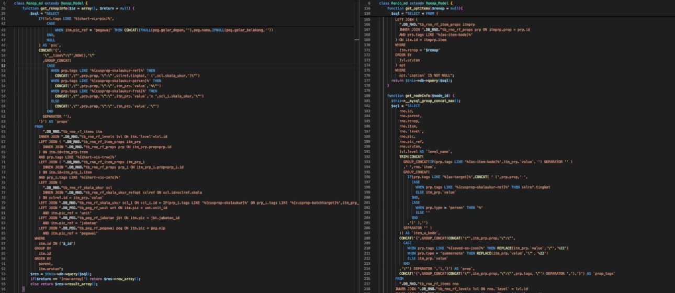Click "'}') AS `props`" on line 63
The width and height of the screenshot is (675, 293).
click(54, 121)
